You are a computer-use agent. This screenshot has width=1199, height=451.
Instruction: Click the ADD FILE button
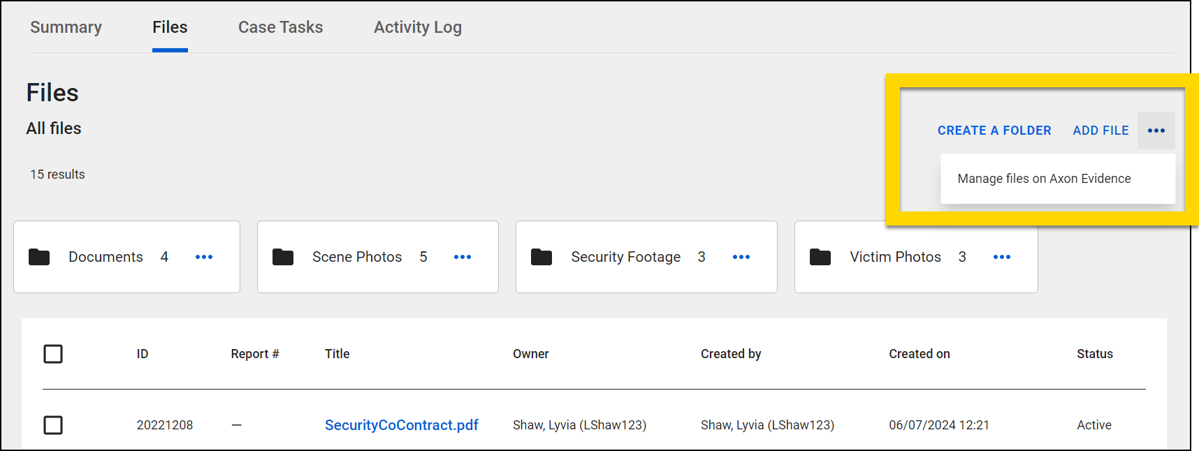1100,131
